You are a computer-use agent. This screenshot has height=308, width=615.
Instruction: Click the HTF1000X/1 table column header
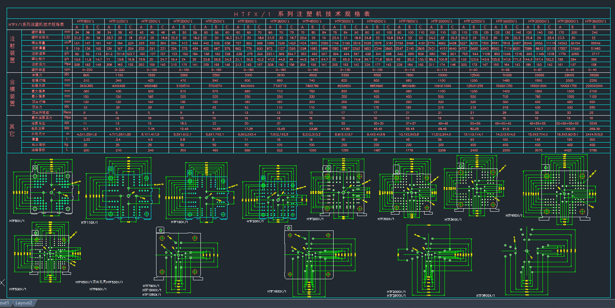[442, 21]
